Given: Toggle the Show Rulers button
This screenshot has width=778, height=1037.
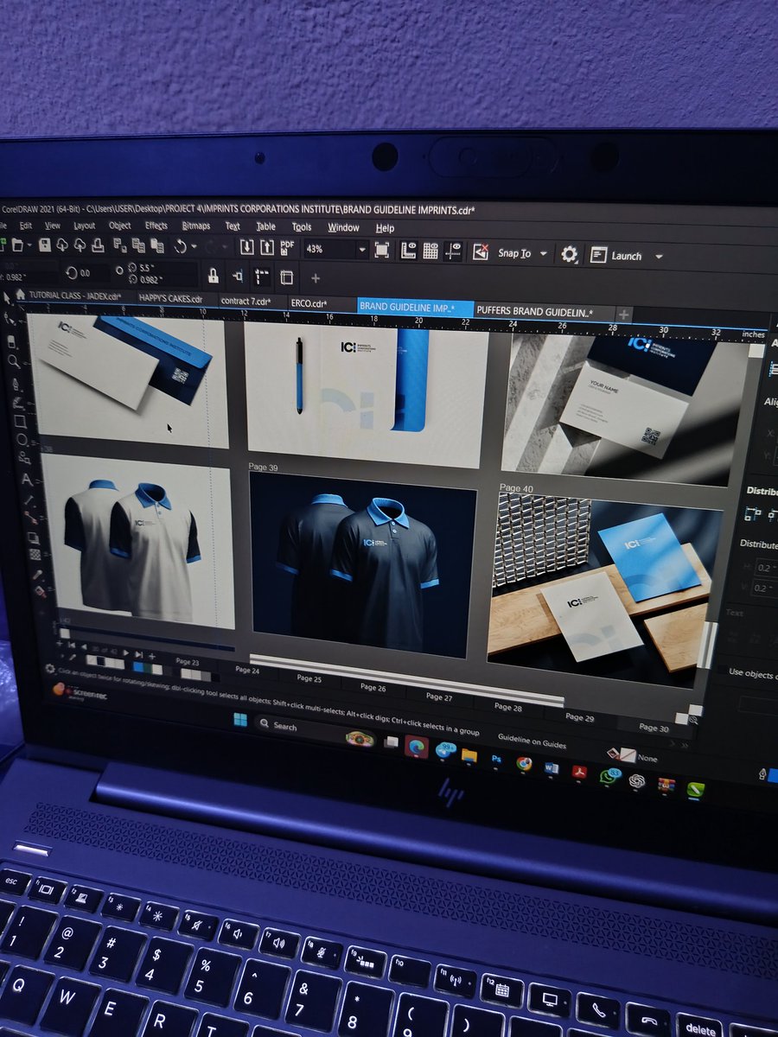Looking at the screenshot, I should point(407,251).
